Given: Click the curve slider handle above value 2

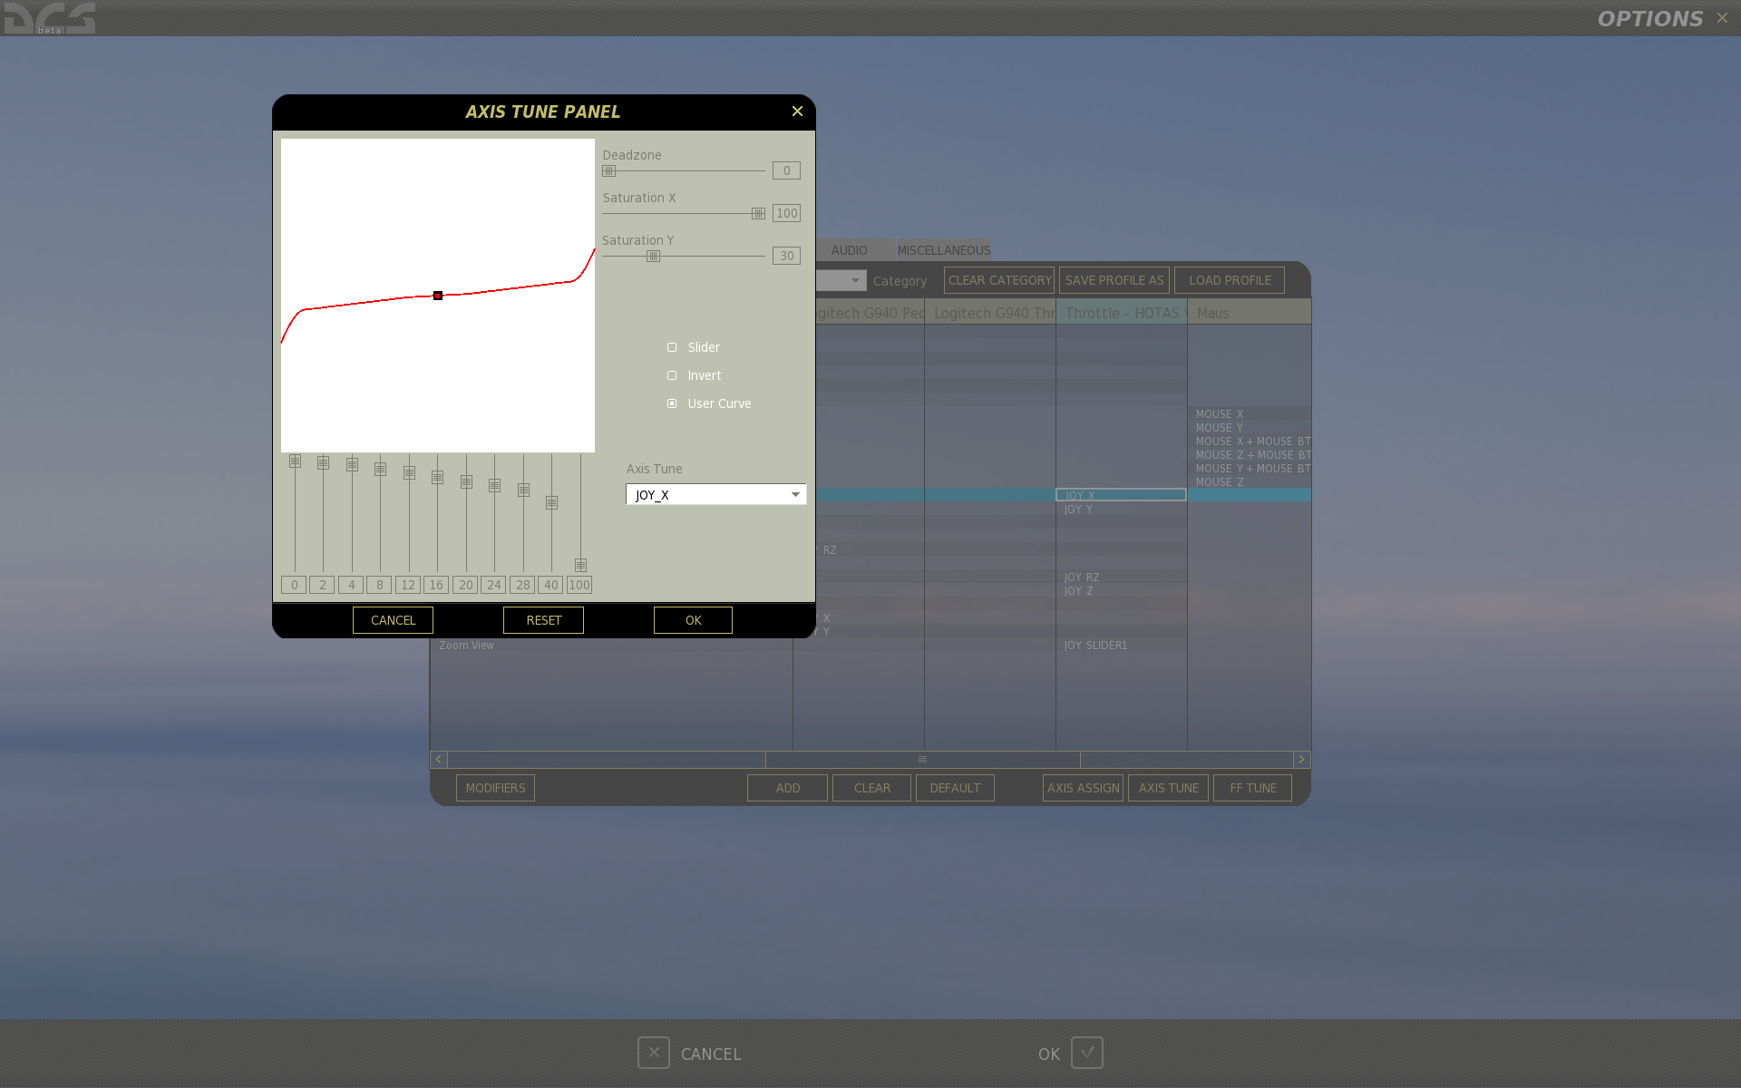Looking at the screenshot, I should click(323, 462).
